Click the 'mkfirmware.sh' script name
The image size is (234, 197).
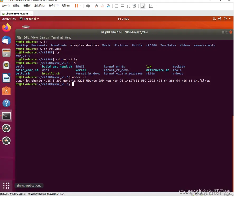[158, 70]
